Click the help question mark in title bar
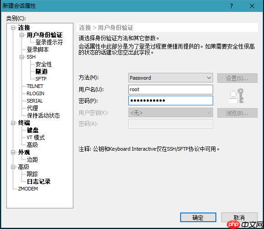264x229 pixels. [231, 6]
